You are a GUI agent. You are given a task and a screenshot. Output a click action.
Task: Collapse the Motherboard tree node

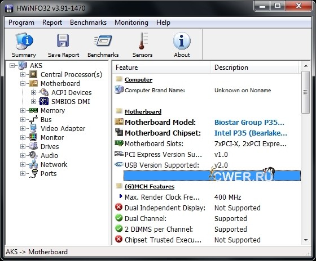point(23,84)
